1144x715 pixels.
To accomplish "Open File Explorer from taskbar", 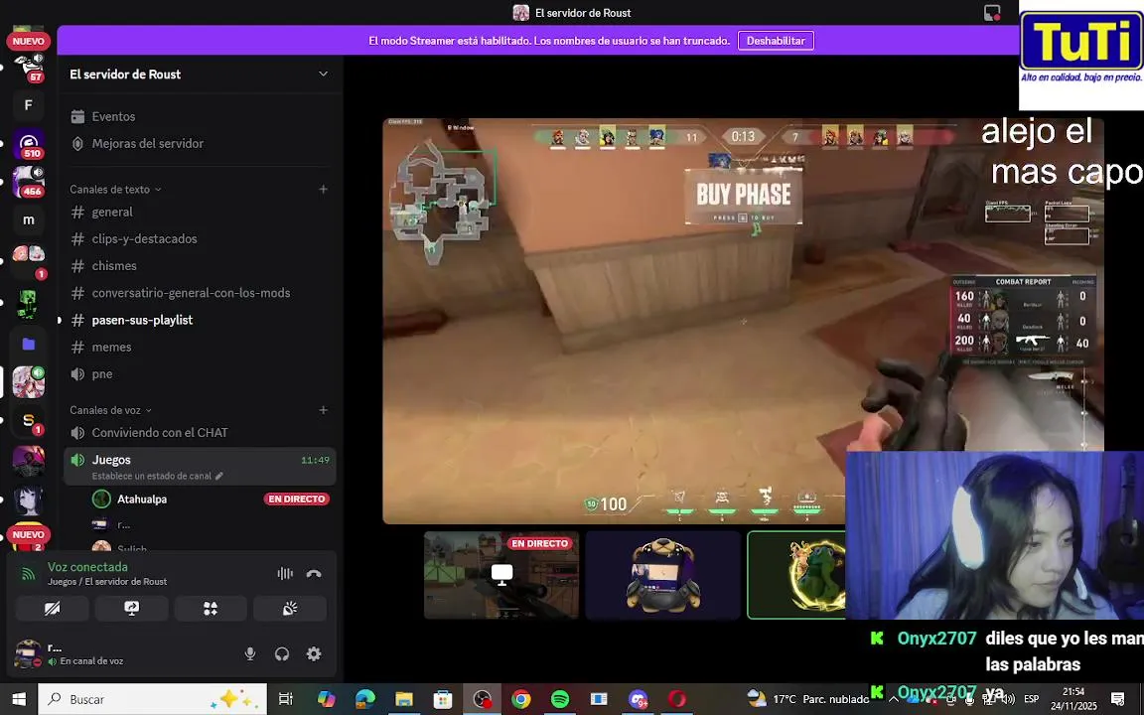I will click(404, 699).
